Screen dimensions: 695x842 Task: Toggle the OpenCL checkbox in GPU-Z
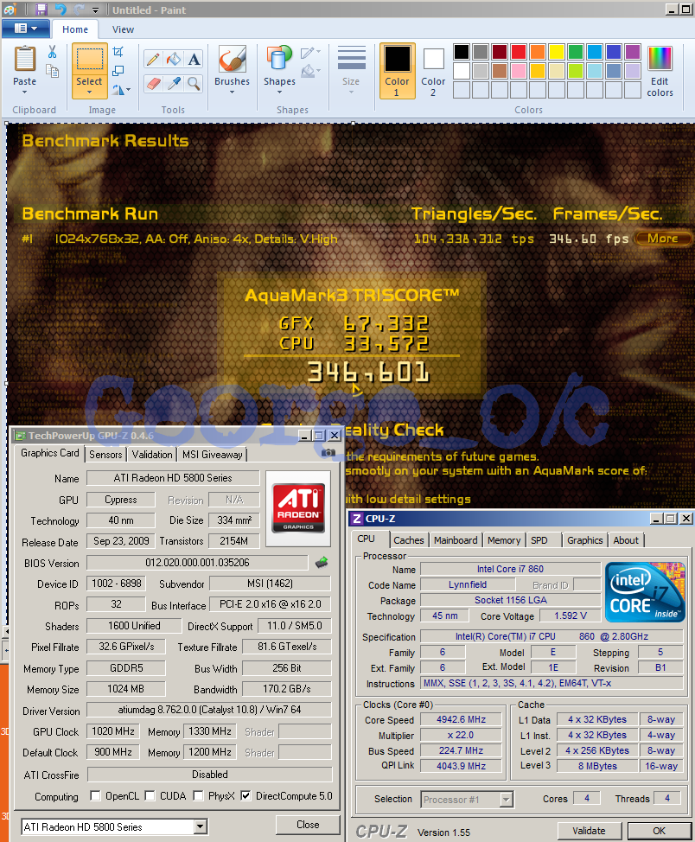tap(96, 796)
